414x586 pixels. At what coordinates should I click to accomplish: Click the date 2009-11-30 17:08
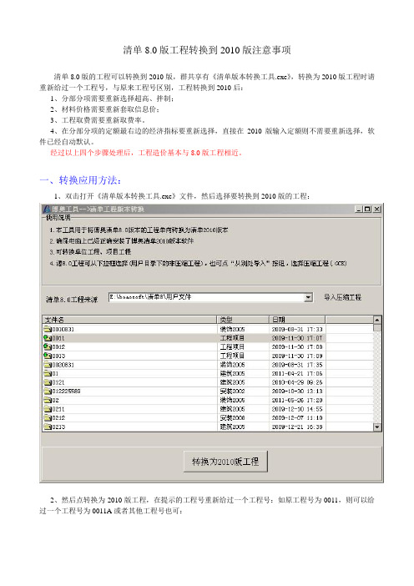[297, 346]
